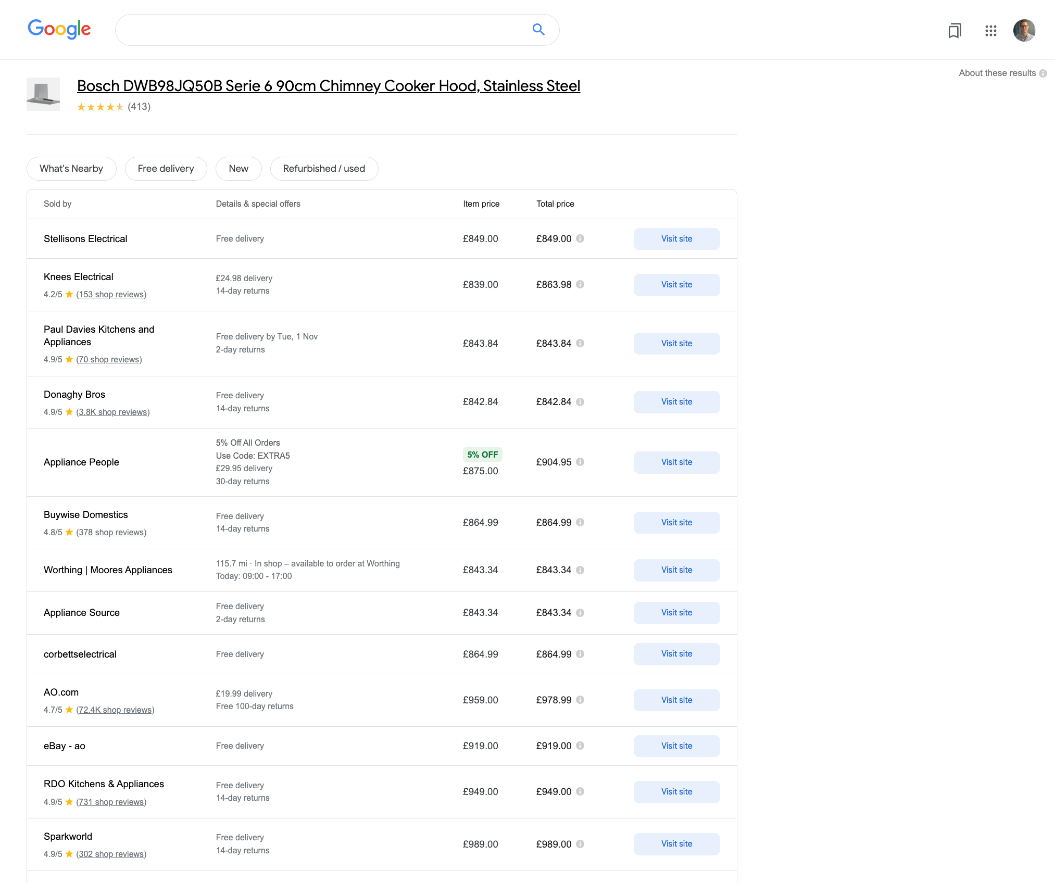Screen dimensions: 1055x883
Task: Open the Bosch DWB98JQ50B product title link
Action: pos(329,86)
